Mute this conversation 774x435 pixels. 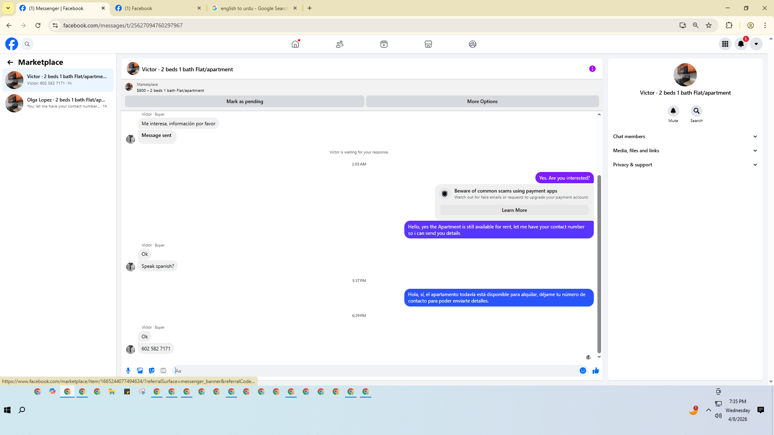673,111
